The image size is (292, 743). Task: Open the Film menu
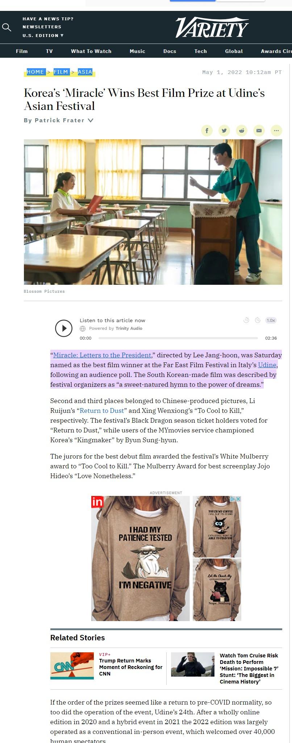click(22, 51)
